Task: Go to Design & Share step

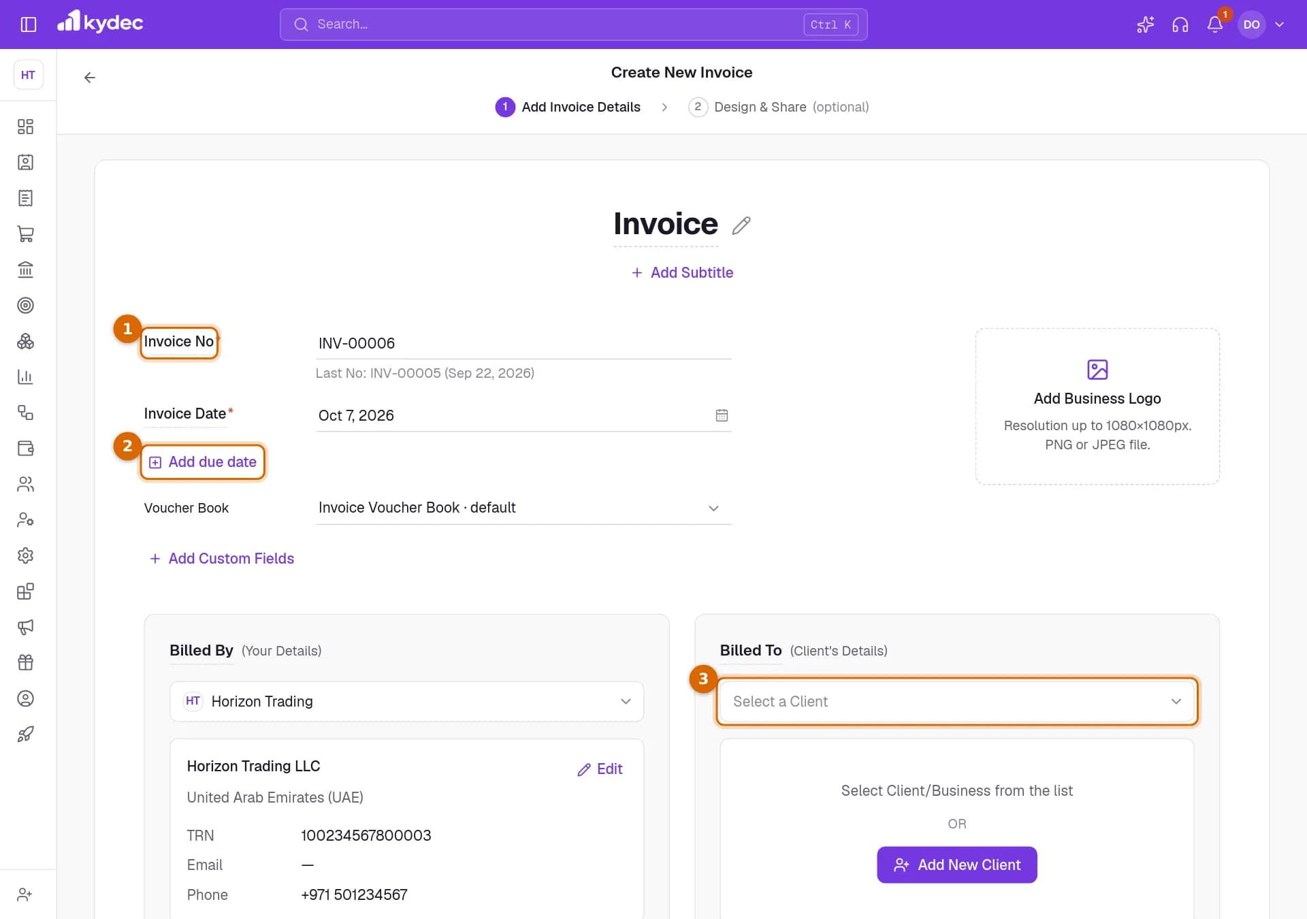Action: click(779, 107)
